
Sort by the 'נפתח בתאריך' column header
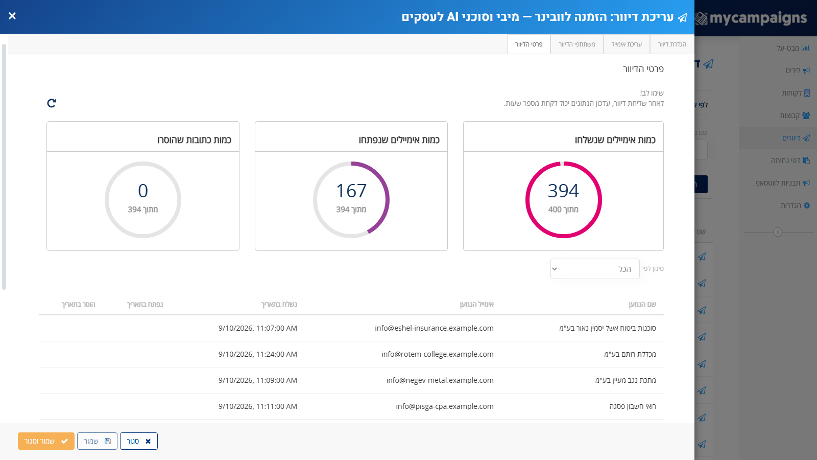coord(145,305)
